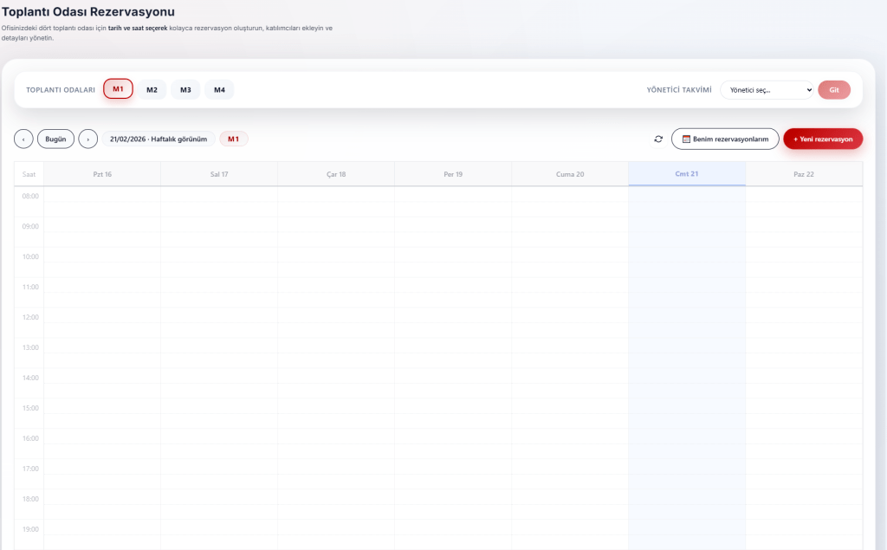Viewport: 887px width, 550px height.
Task: Create new booking with Yeni rezervasyon
Action: (823, 139)
